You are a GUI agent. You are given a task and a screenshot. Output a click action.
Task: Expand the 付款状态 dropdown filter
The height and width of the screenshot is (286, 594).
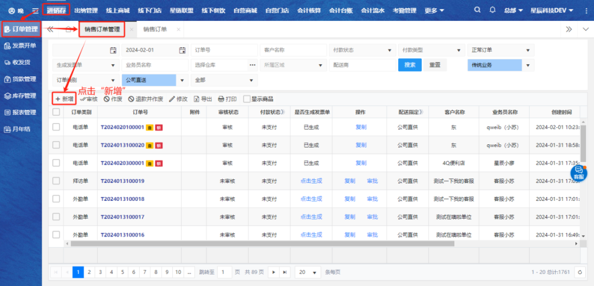tap(361, 50)
